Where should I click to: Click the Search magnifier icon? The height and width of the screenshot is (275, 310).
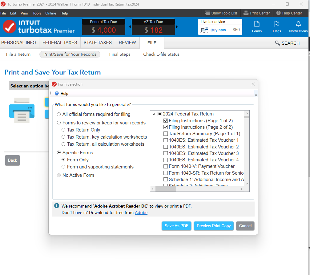click(x=277, y=43)
